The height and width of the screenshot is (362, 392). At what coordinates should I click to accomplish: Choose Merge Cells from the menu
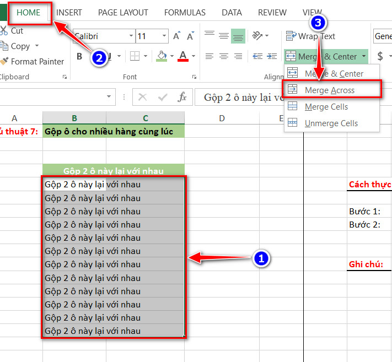click(x=332, y=107)
